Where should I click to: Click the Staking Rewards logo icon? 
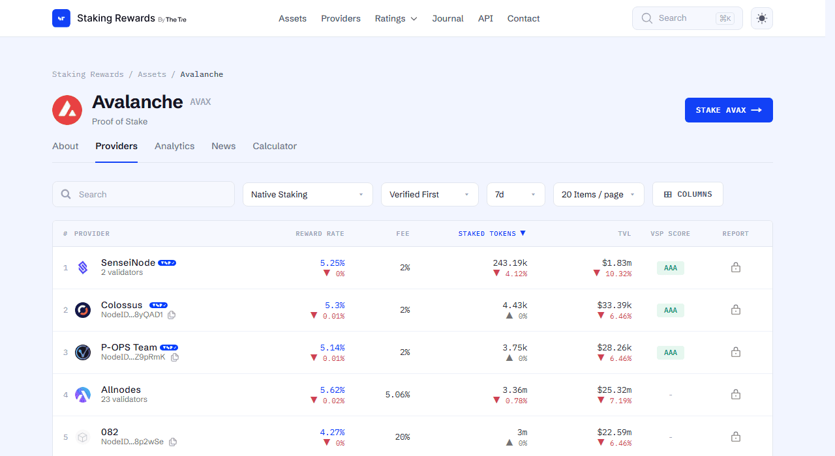pyautogui.click(x=61, y=18)
